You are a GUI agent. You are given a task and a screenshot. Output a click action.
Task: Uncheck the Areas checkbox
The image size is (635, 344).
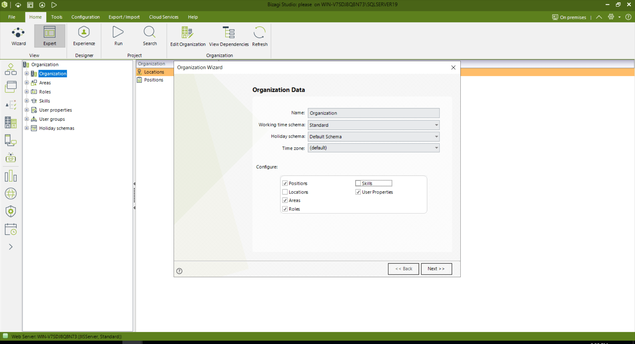(x=285, y=200)
